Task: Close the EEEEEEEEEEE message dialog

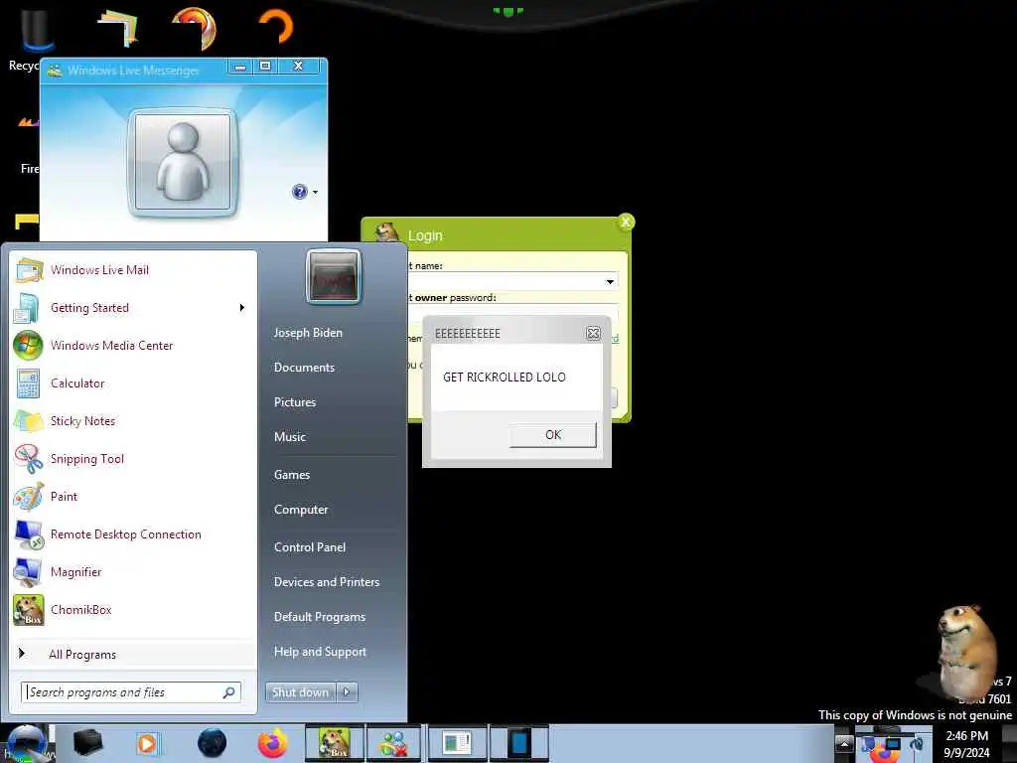Action: coord(593,334)
